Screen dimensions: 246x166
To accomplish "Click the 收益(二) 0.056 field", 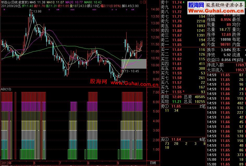I will tap(219, 60).
